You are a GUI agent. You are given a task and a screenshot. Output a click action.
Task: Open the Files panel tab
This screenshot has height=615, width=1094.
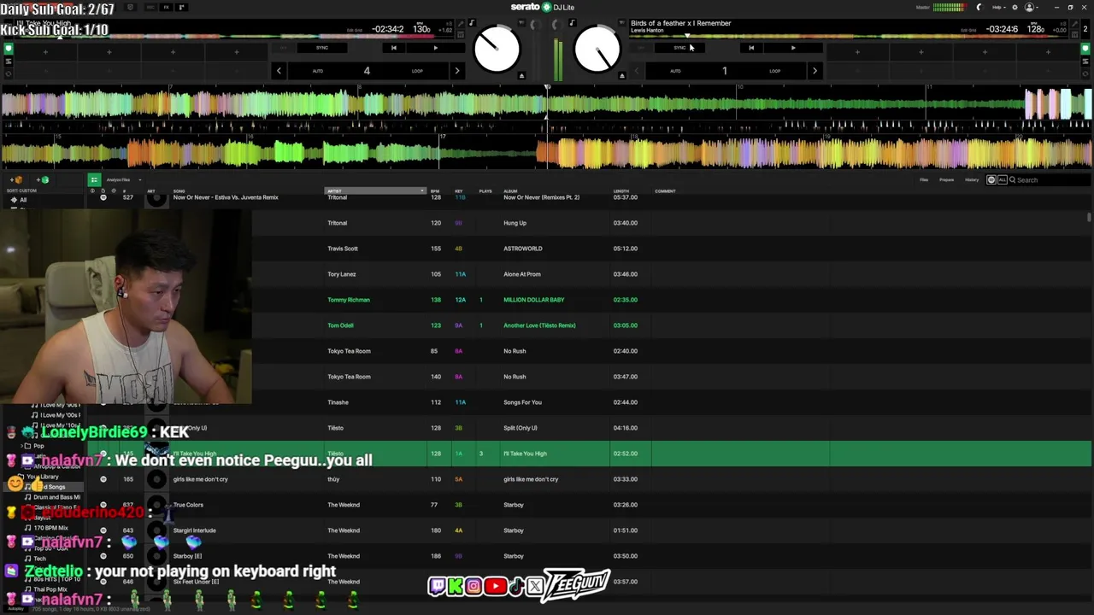coord(924,180)
